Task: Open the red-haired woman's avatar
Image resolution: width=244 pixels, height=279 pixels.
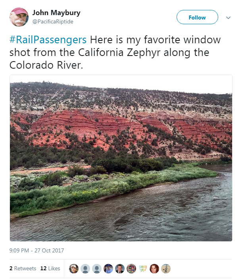Action: click(154, 269)
